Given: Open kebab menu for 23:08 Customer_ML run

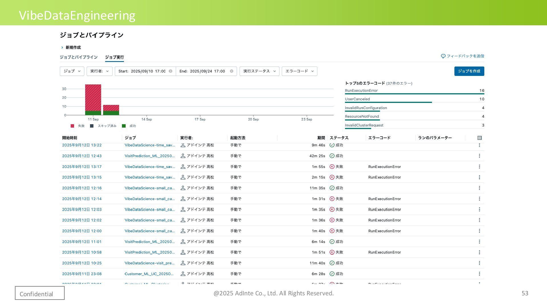Looking at the screenshot, I should 479,274.
